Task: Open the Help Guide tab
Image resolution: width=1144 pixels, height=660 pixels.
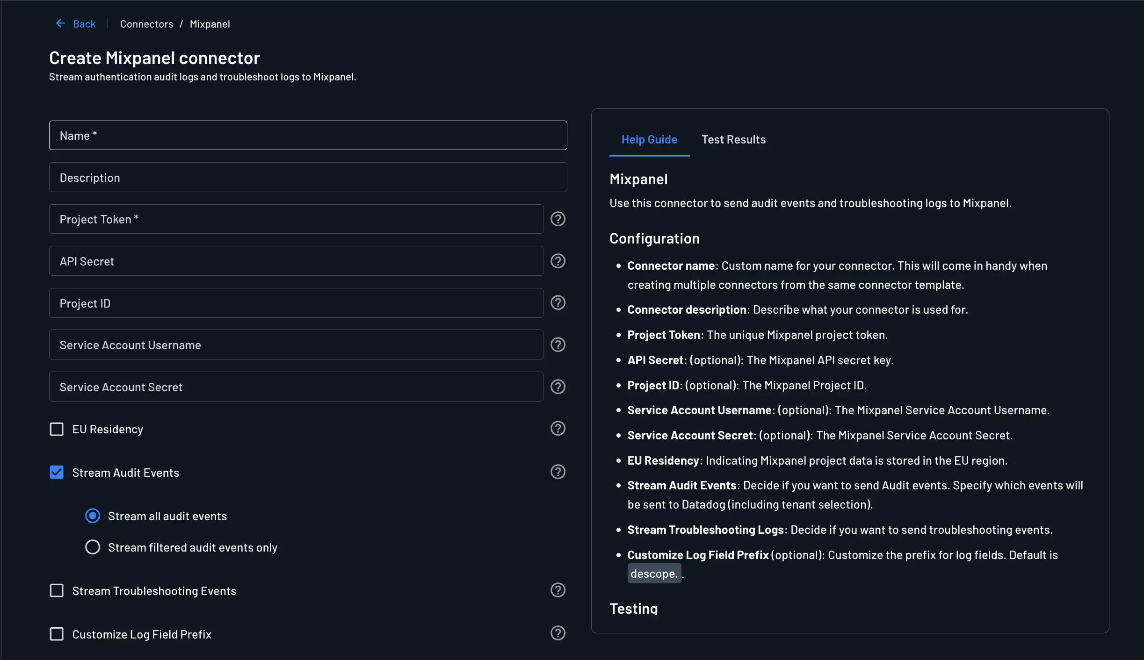Action: click(649, 140)
